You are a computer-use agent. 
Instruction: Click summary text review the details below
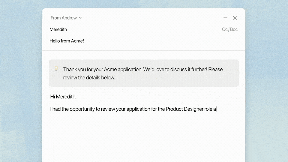(x=89, y=77)
